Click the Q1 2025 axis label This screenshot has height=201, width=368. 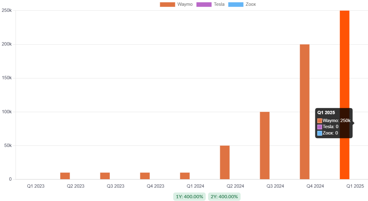tap(355, 186)
